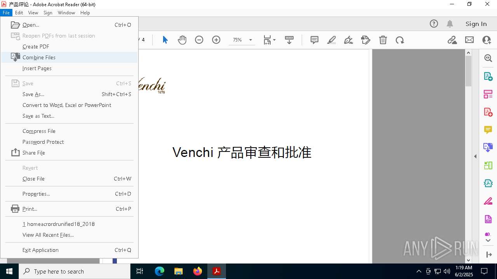The image size is (497, 279).
Task: Open Organize Pages tool in right pane
Action: point(488,94)
